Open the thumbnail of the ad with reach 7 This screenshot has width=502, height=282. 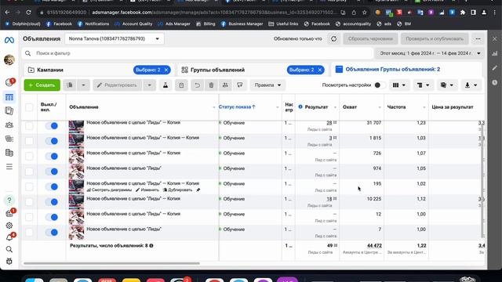(x=76, y=233)
